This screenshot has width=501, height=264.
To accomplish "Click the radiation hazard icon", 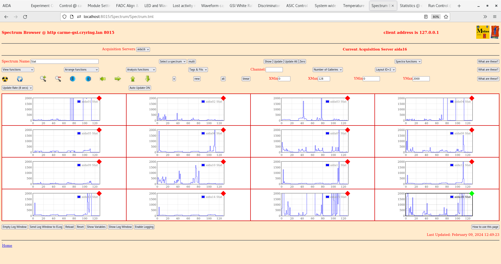I will [x=5, y=79].
